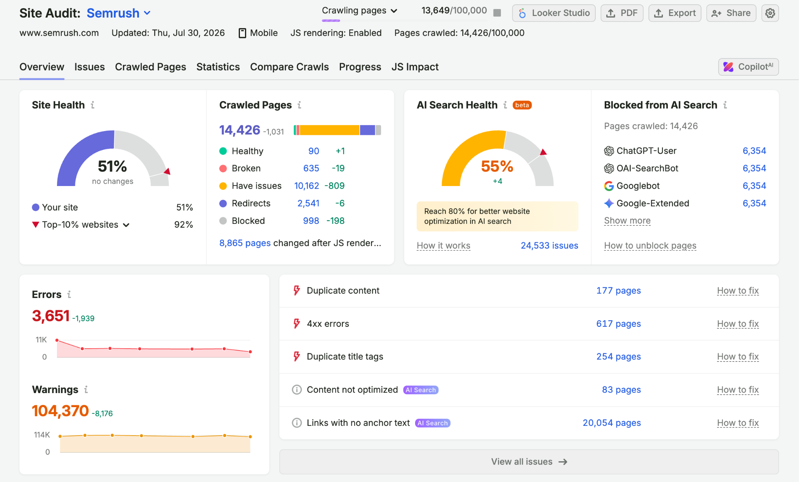Click the Healthy pages count 90

coord(314,151)
